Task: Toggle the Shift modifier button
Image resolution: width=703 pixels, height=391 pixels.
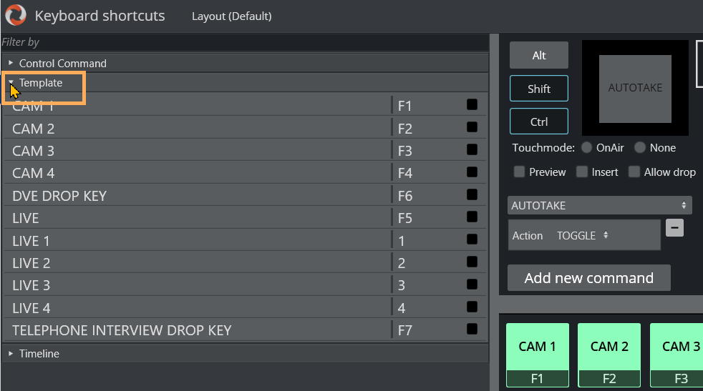Action: pyautogui.click(x=538, y=89)
